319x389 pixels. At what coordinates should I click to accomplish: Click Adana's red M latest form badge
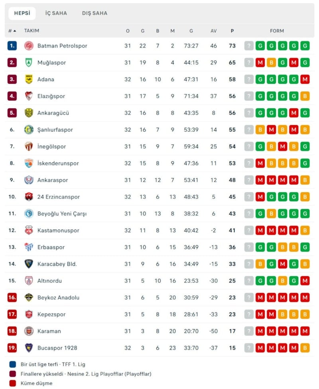(305, 79)
